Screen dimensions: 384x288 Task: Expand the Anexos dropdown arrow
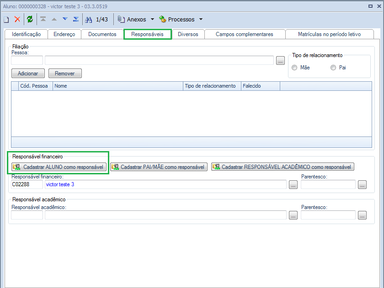point(152,19)
